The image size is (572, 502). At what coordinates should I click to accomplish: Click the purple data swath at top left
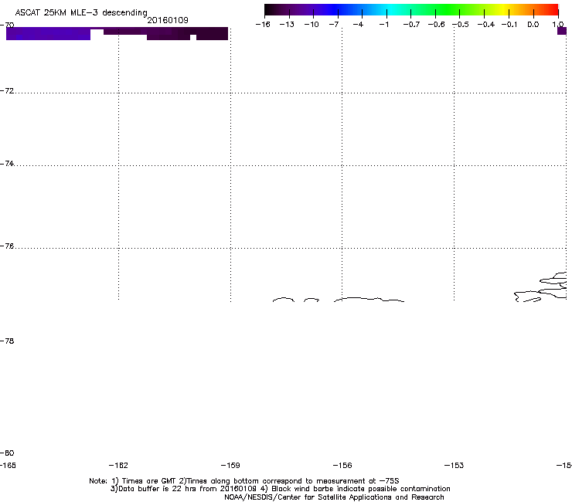point(48,33)
